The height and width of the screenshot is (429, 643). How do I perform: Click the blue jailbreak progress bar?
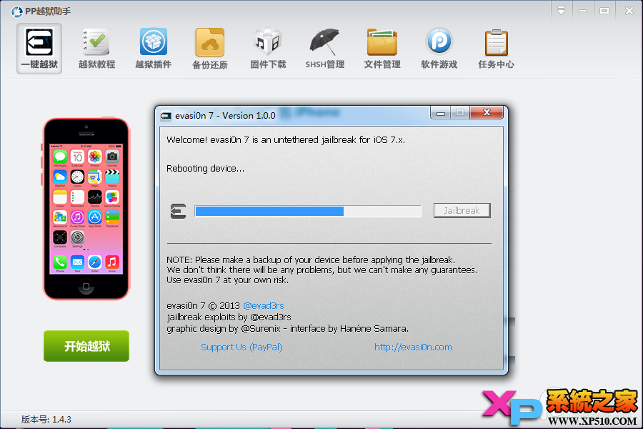click(307, 211)
